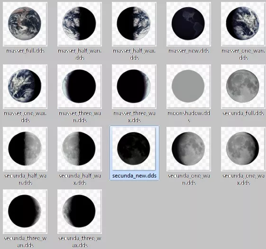Select the masser_full.dds file thumbnail

point(25,24)
